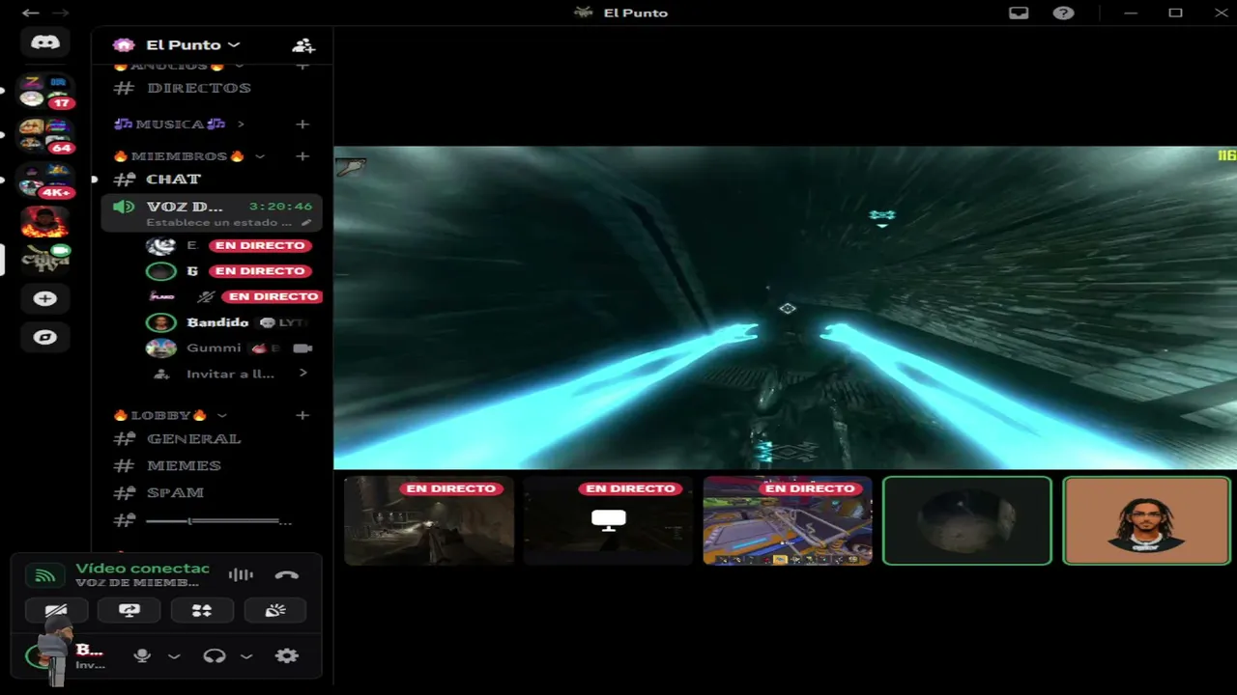The width and height of the screenshot is (1237, 695).
Task: Open the inbox icon in title bar
Action: point(1019,13)
